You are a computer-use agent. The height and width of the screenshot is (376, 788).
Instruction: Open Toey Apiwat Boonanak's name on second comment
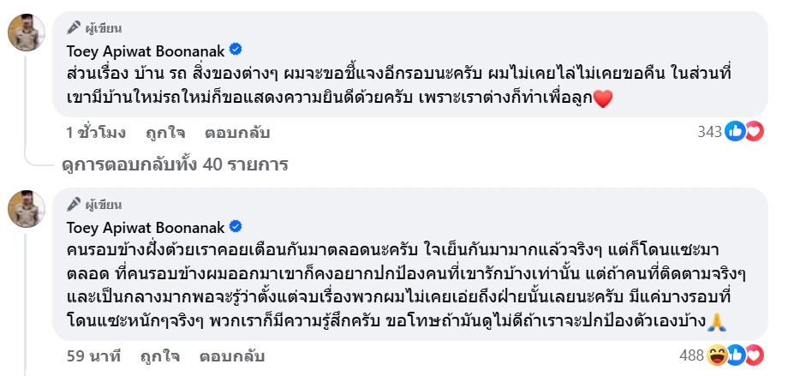(x=144, y=227)
